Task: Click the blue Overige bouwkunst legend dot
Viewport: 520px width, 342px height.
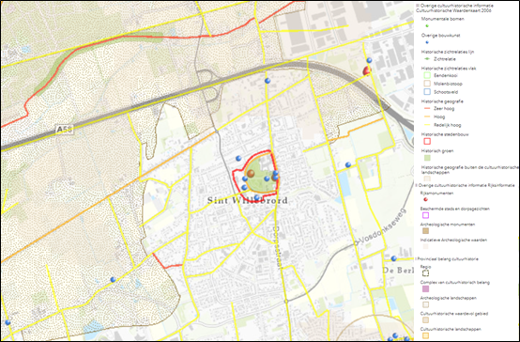Action: pyautogui.click(x=427, y=42)
